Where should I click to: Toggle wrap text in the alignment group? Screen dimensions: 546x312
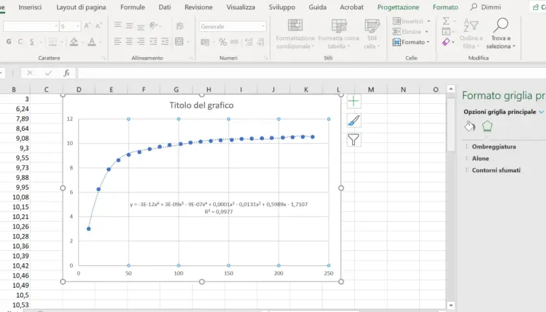pos(179,26)
